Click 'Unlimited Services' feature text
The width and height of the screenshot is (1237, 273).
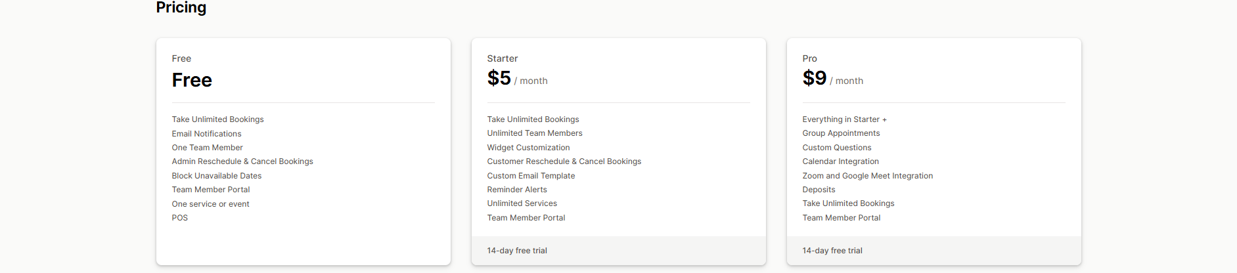pos(522,203)
